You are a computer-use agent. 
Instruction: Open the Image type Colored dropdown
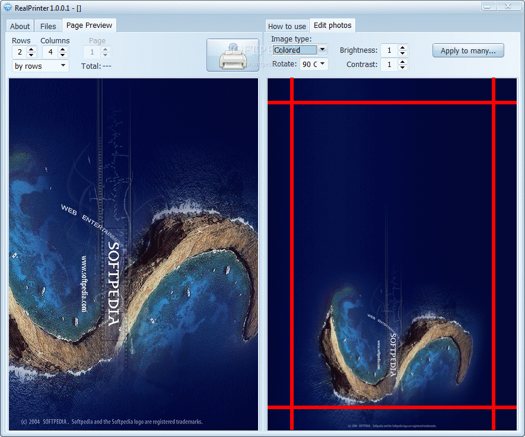coord(300,50)
